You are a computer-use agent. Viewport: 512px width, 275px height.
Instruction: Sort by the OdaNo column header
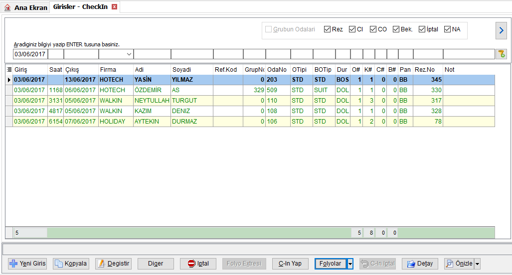click(x=278, y=69)
